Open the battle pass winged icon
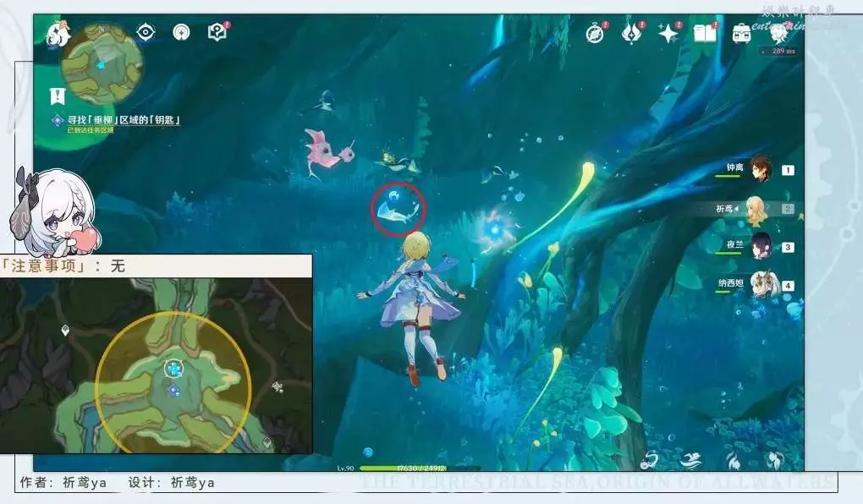The height and width of the screenshot is (504, 863). click(x=632, y=33)
